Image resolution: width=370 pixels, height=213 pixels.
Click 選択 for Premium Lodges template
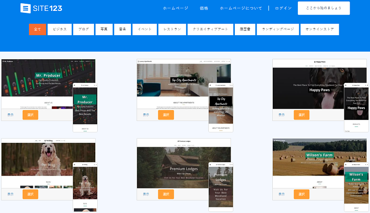[x=166, y=194]
